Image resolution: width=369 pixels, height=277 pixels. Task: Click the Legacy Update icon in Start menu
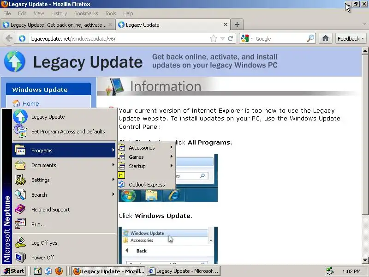[x=20, y=117]
